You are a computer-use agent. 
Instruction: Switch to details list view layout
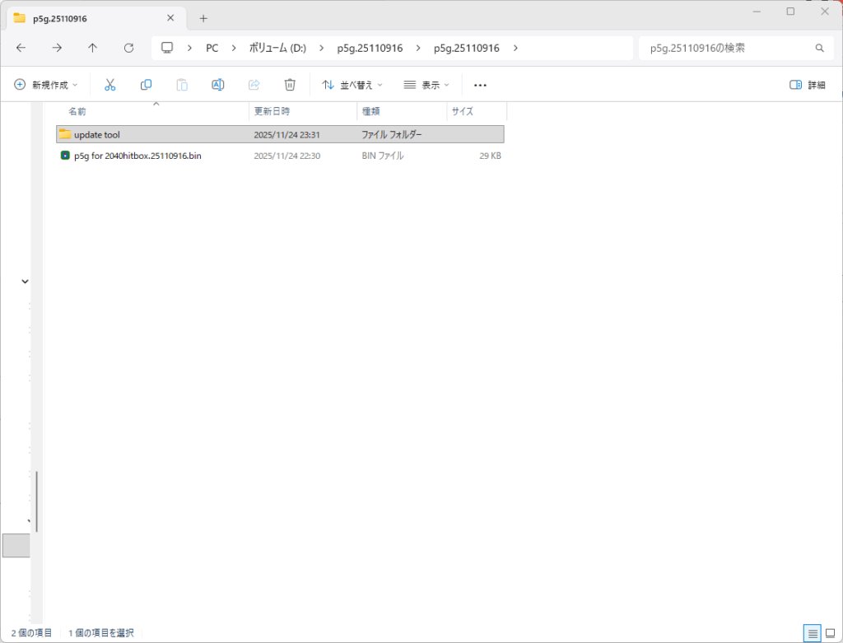813,633
